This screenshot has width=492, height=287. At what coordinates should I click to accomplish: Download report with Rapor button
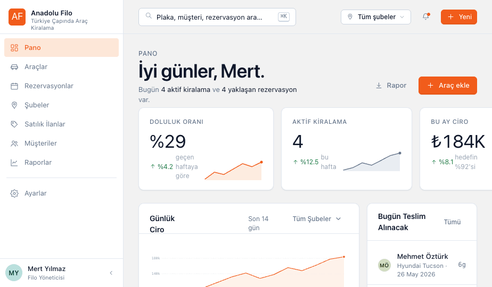(391, 86)
